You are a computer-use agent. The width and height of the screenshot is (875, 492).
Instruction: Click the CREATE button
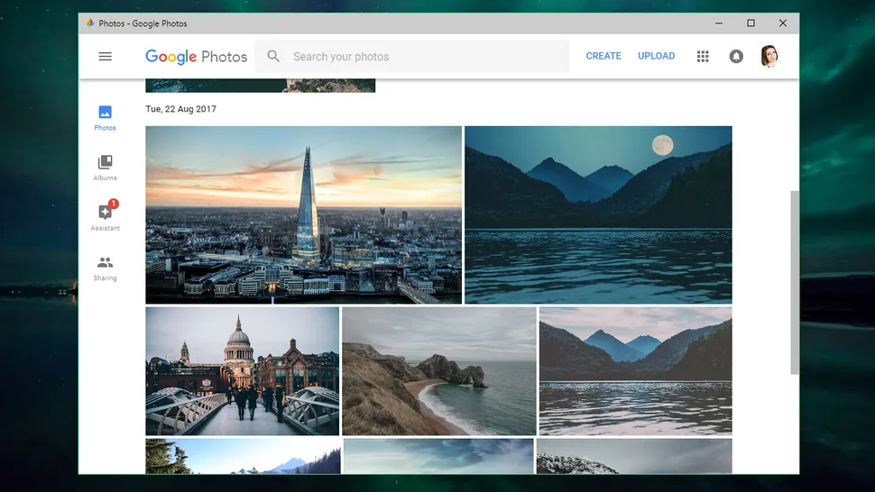coord(603,56)
